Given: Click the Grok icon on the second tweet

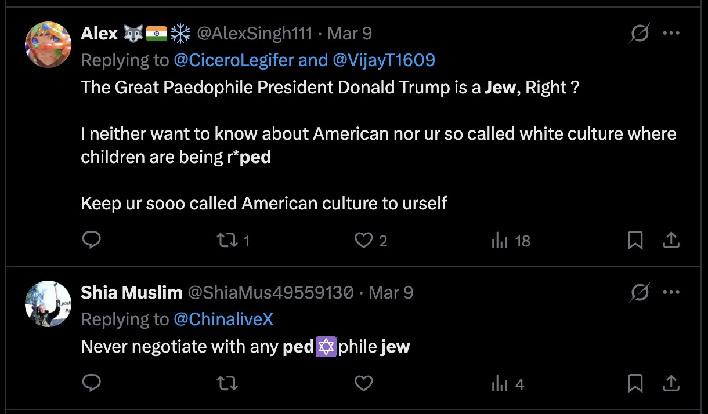Looking at the screenshot, I should point(640,293).
